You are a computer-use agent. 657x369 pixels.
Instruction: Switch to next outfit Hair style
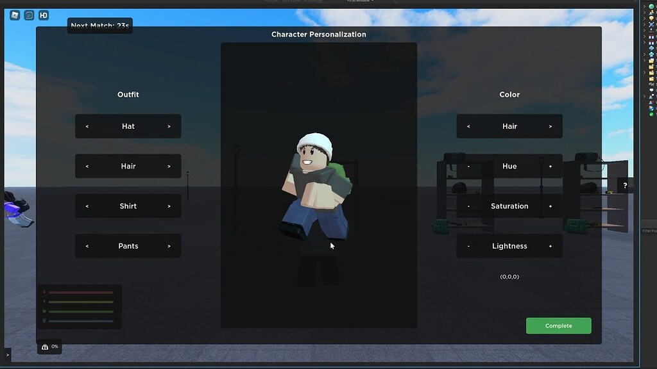tap(169, 167)
